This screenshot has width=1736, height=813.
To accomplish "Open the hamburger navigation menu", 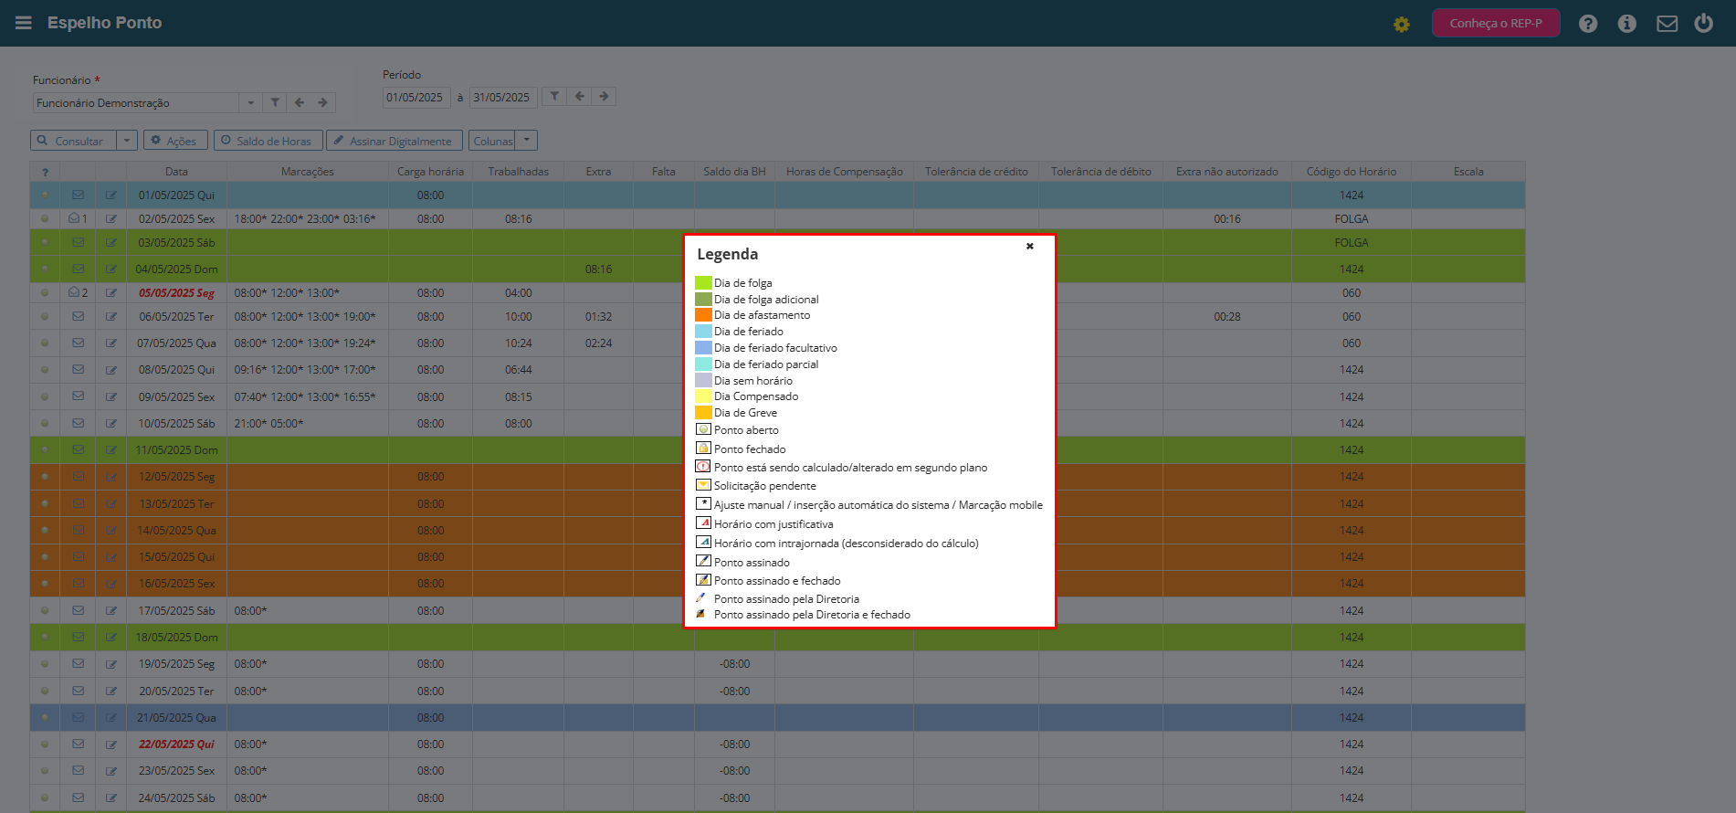I will coord(24,23).
